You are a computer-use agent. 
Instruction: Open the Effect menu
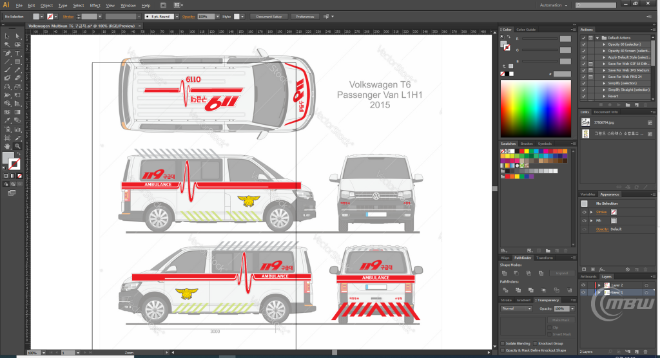point(95,5)
